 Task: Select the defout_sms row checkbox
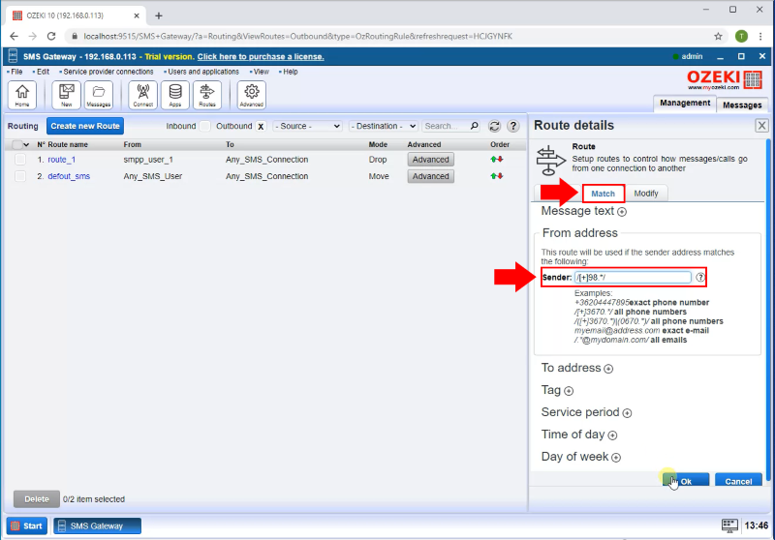(x=20, y=176)
